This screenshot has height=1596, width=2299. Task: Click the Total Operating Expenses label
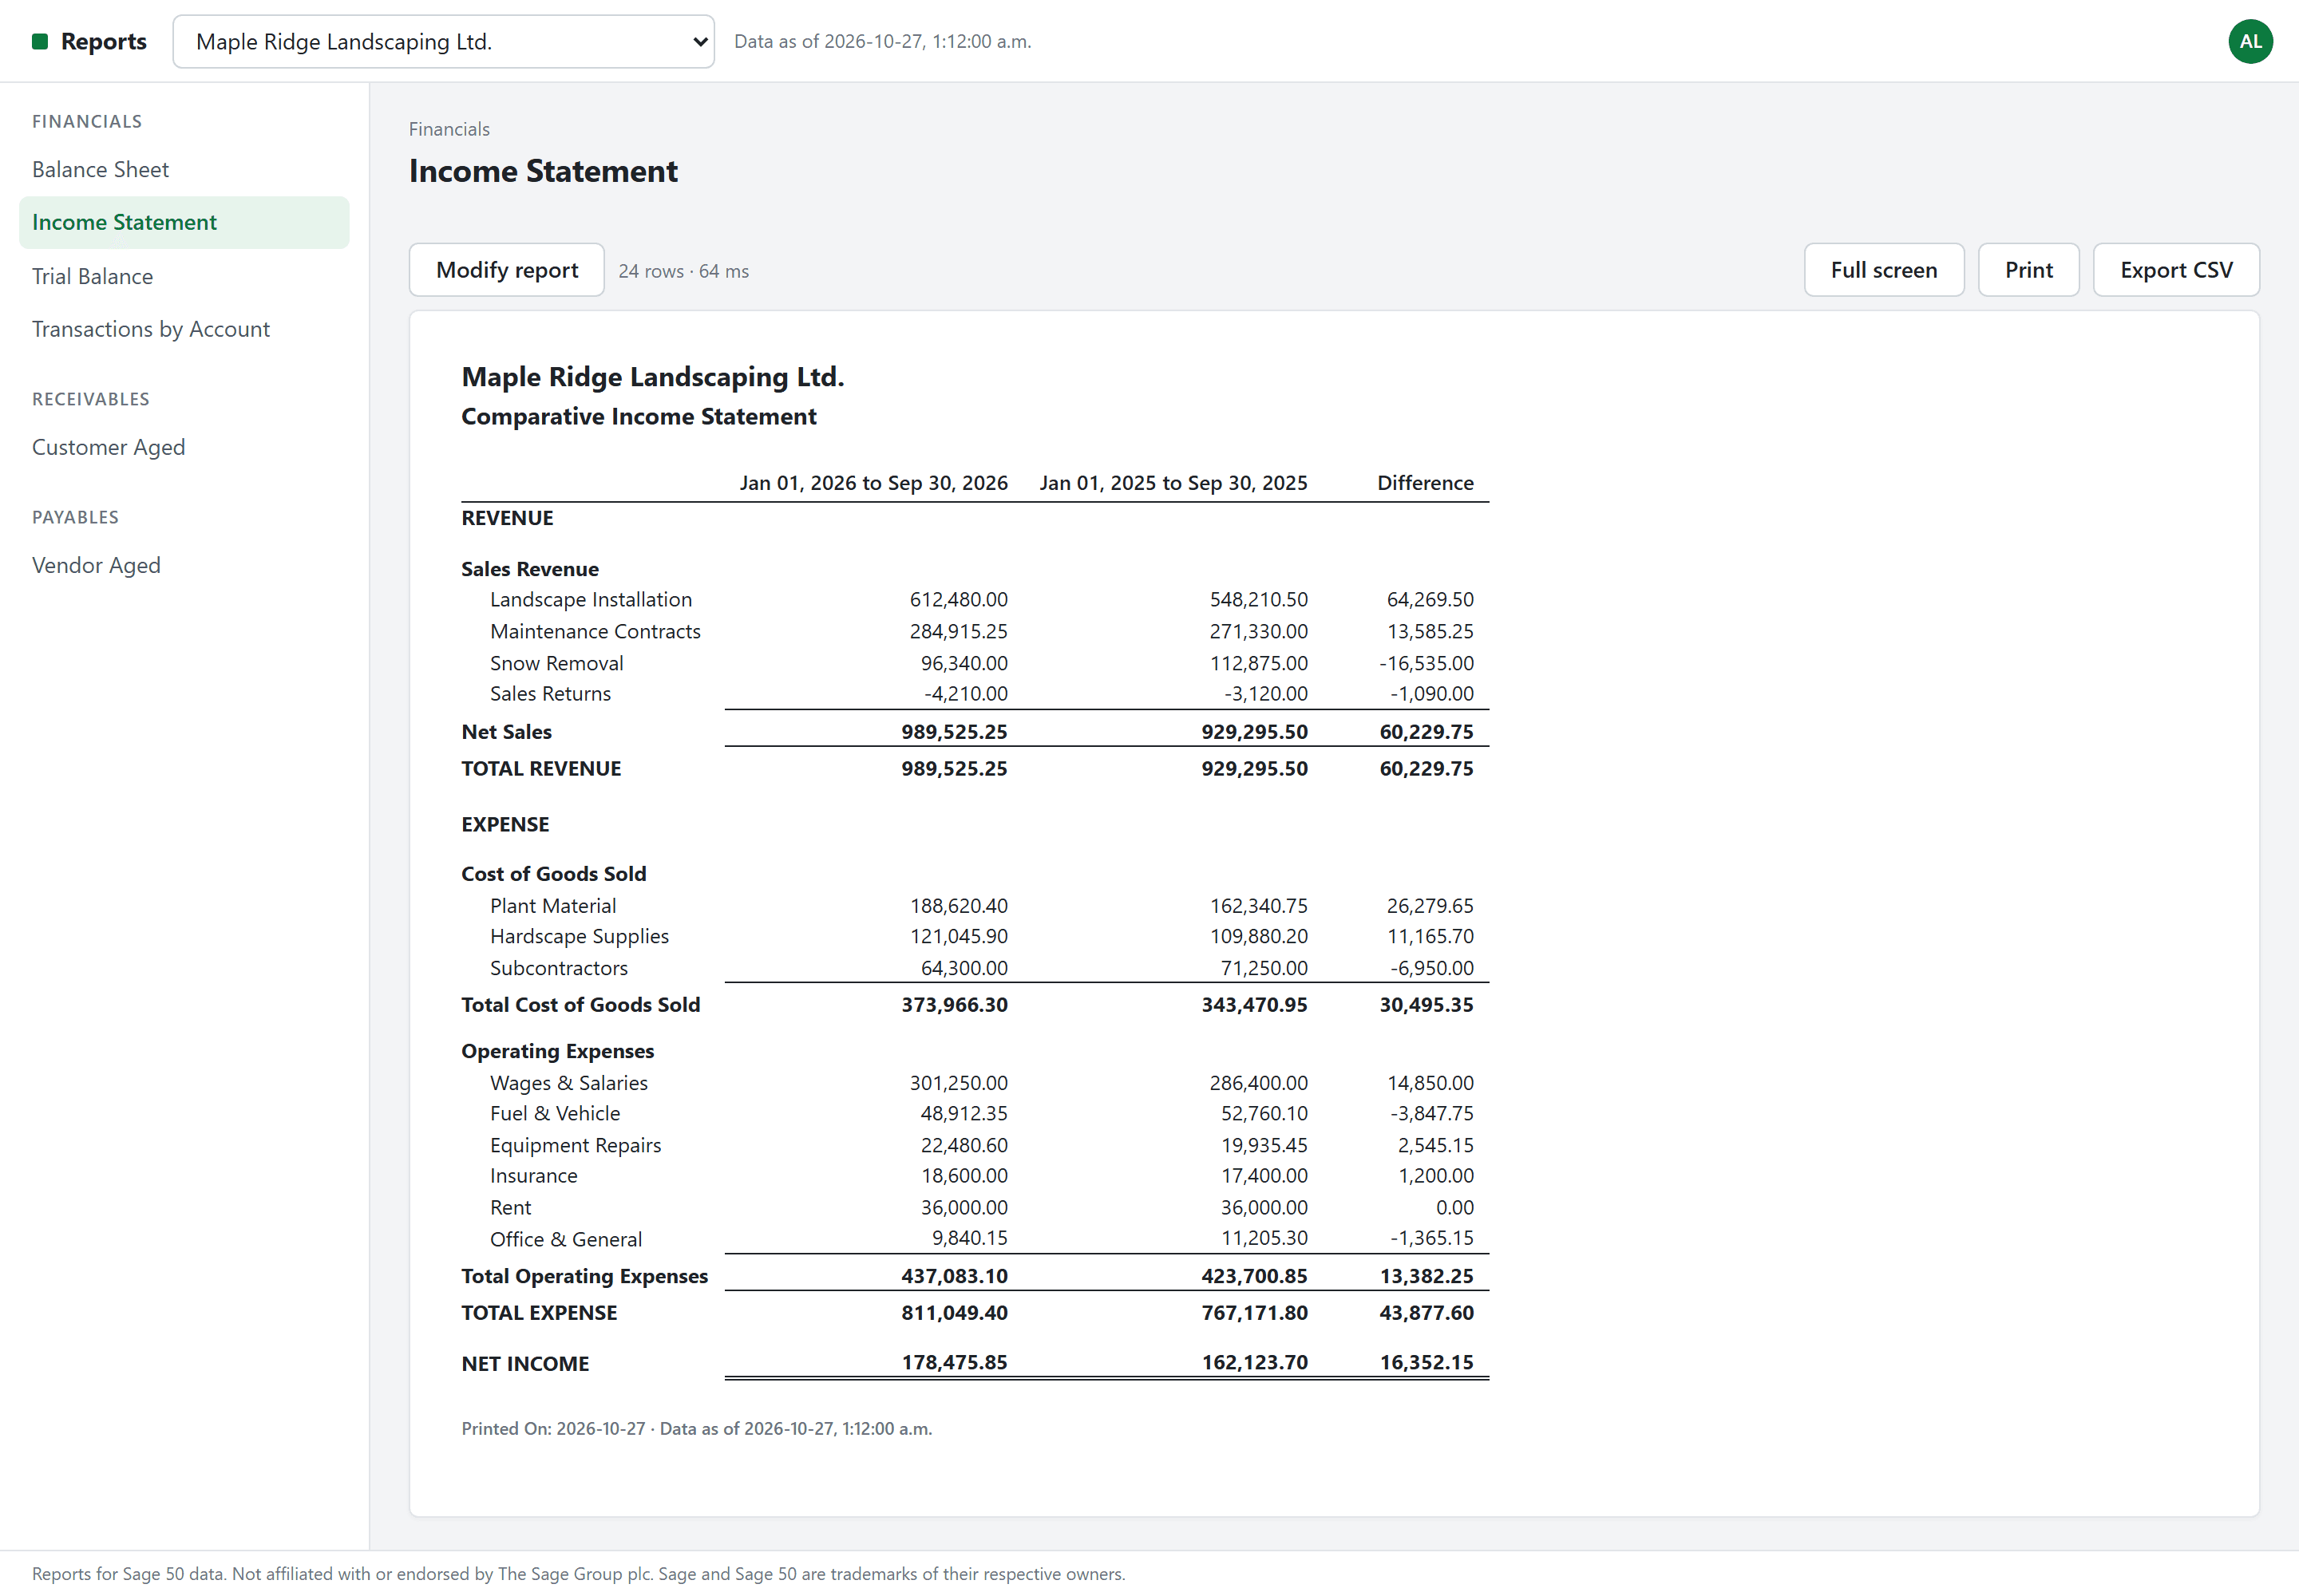[584, 1276]
